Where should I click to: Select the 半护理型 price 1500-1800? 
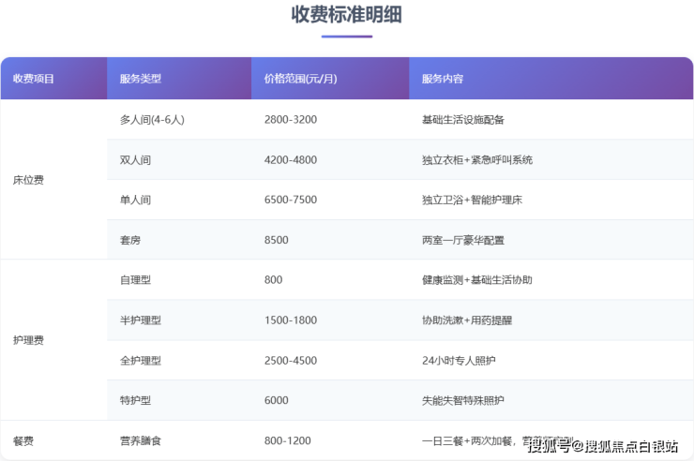pos(291,320)
